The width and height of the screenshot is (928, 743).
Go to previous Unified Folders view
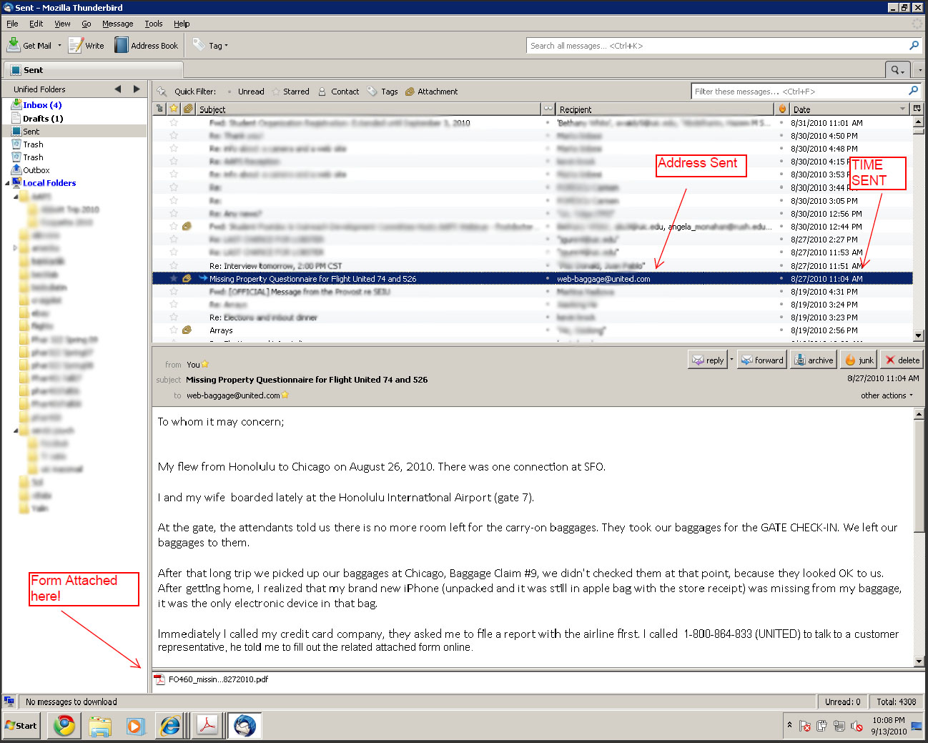click(117, 89)
